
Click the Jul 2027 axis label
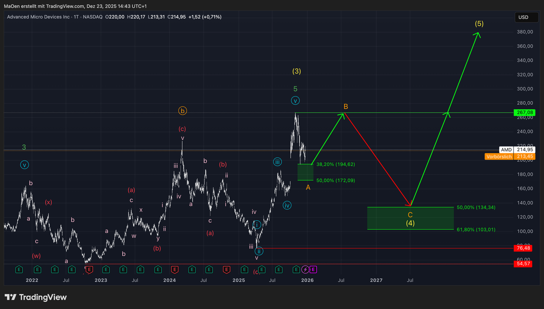(410, 280)
